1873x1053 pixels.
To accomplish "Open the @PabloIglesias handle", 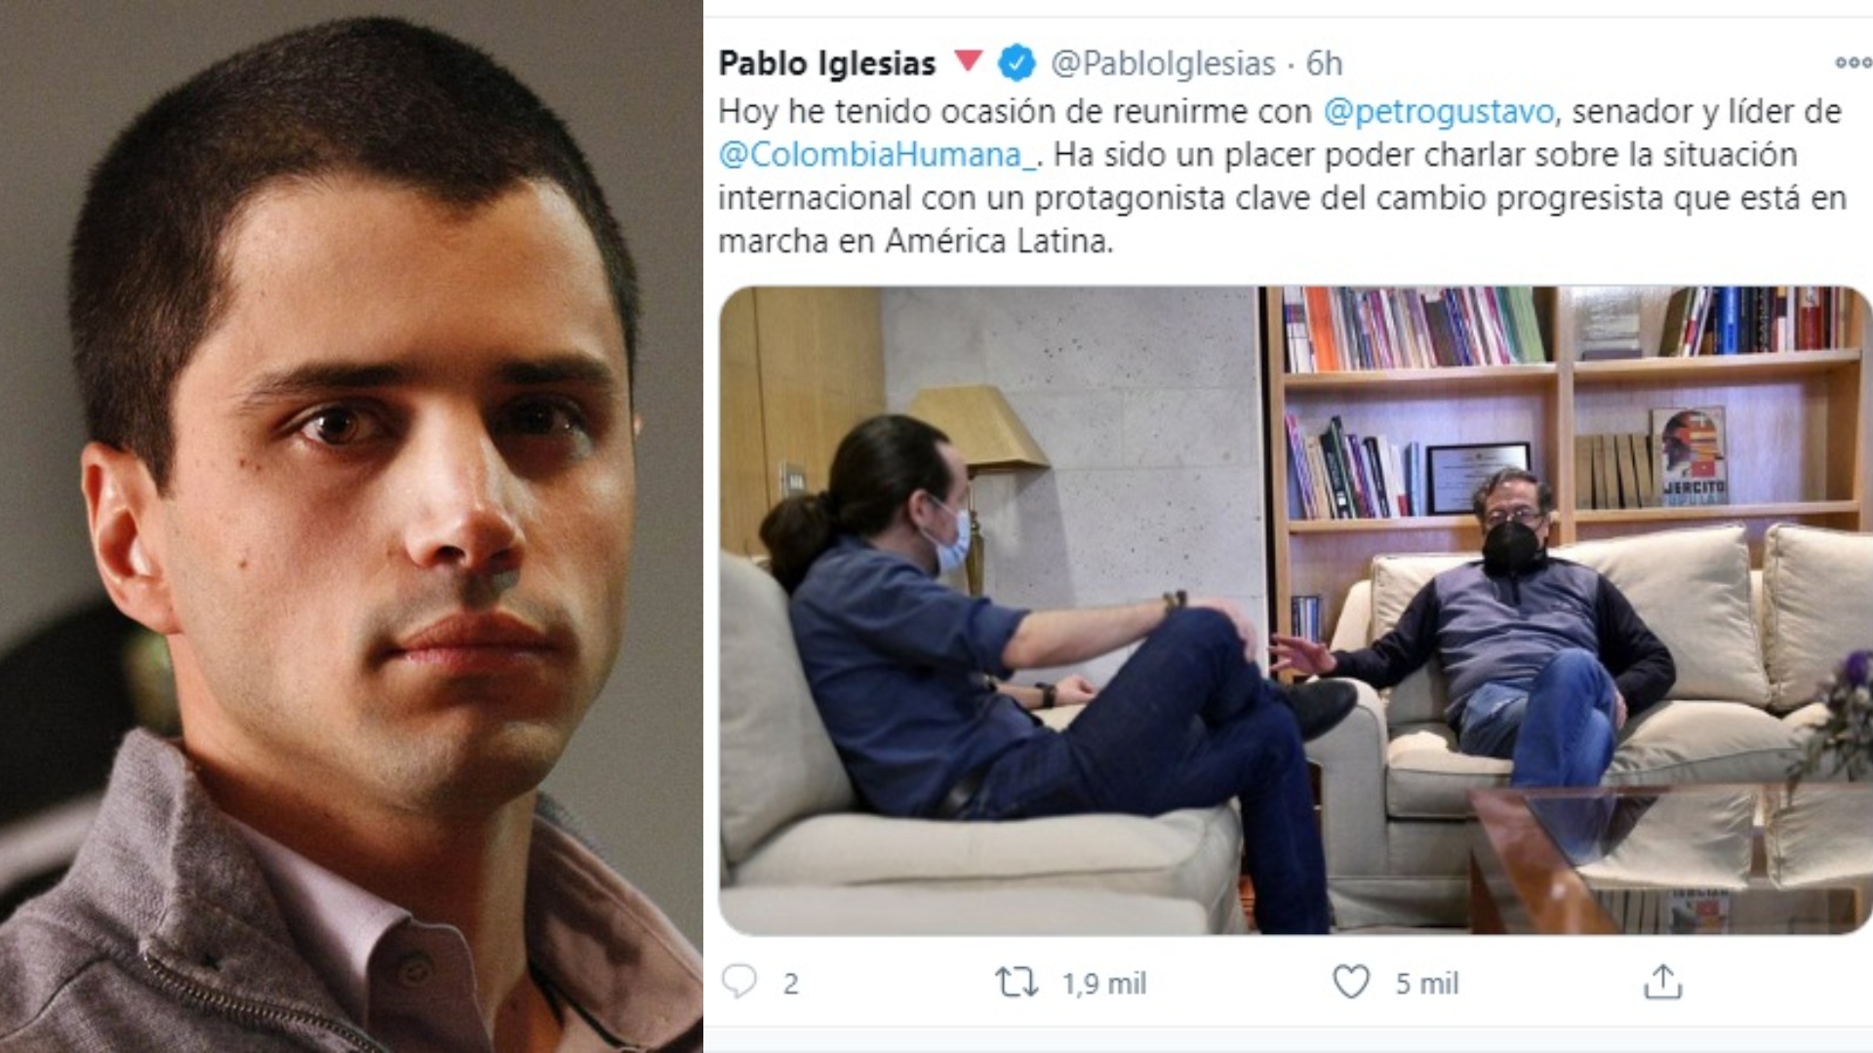I will (1163, 63).
